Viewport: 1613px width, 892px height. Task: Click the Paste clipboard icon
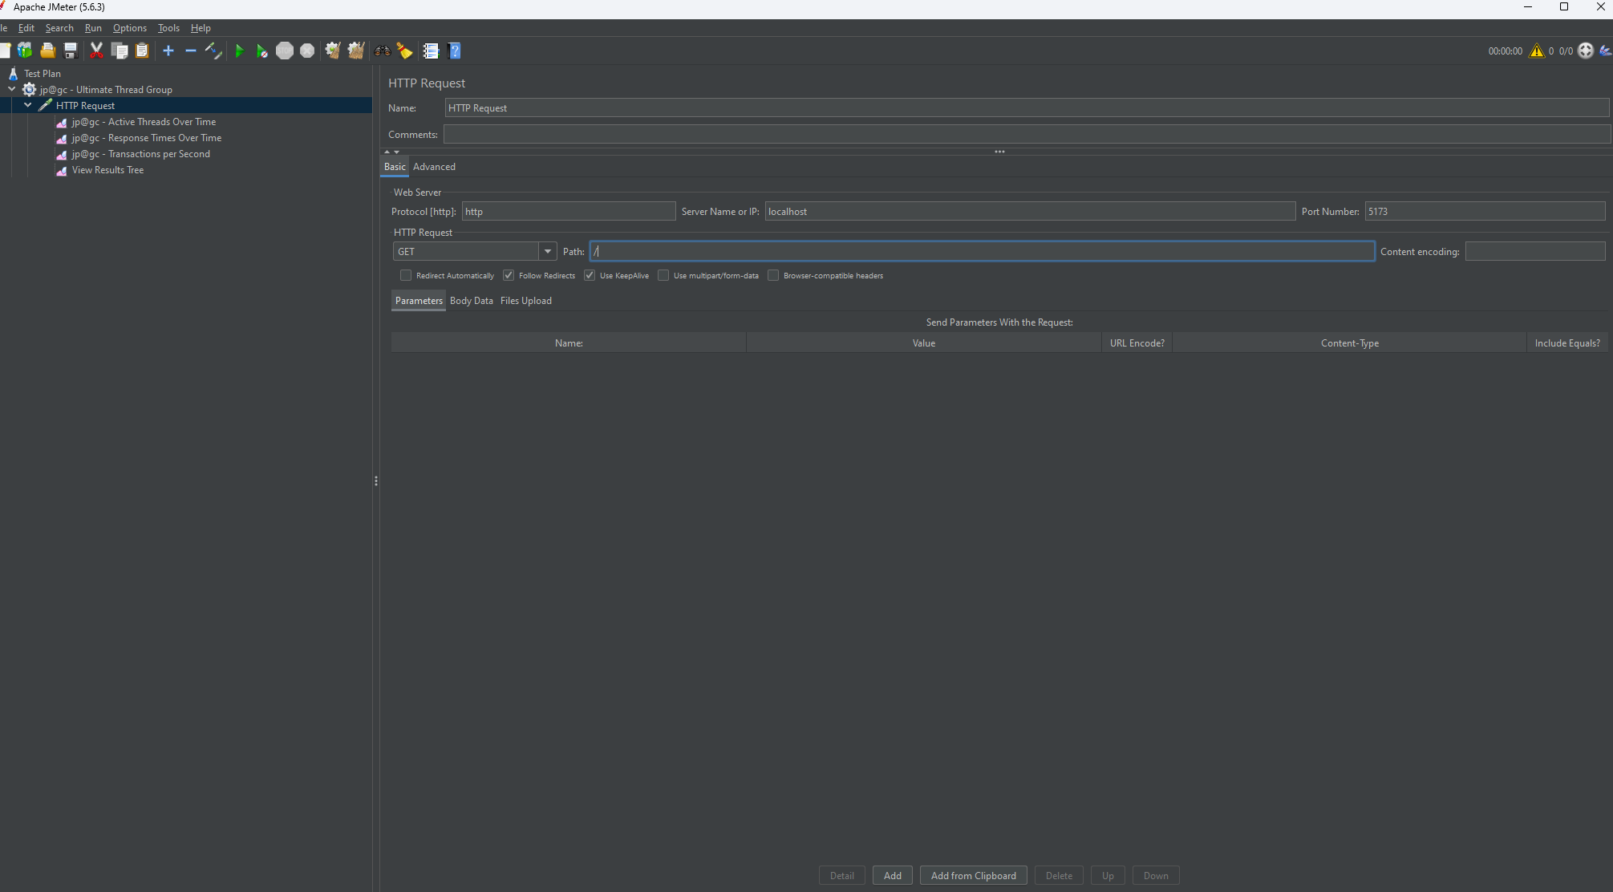(142, 51)
